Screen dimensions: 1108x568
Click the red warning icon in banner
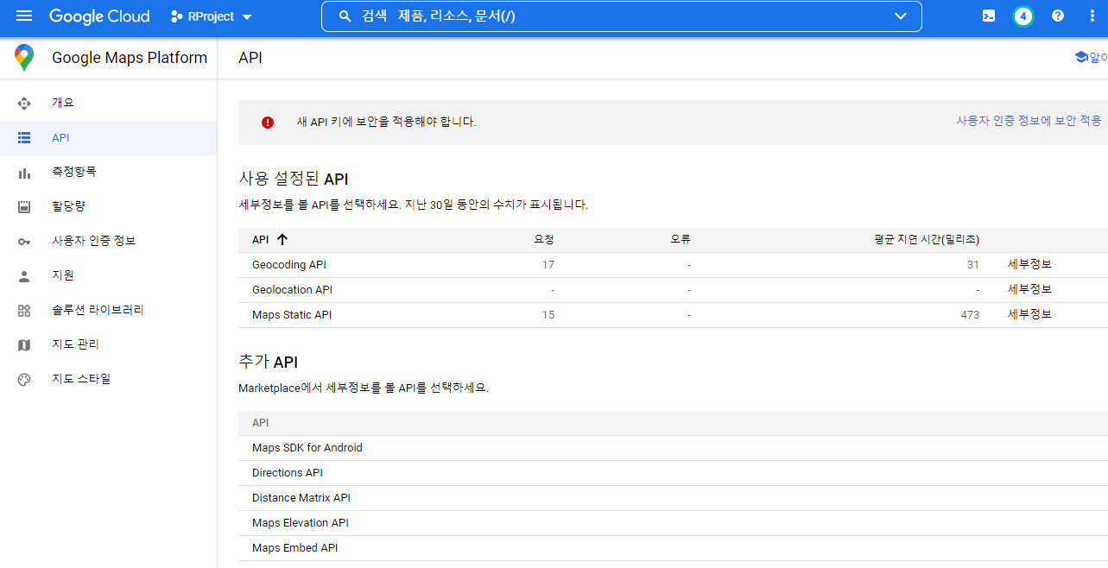pyautogui.click(x=268, y=123)
